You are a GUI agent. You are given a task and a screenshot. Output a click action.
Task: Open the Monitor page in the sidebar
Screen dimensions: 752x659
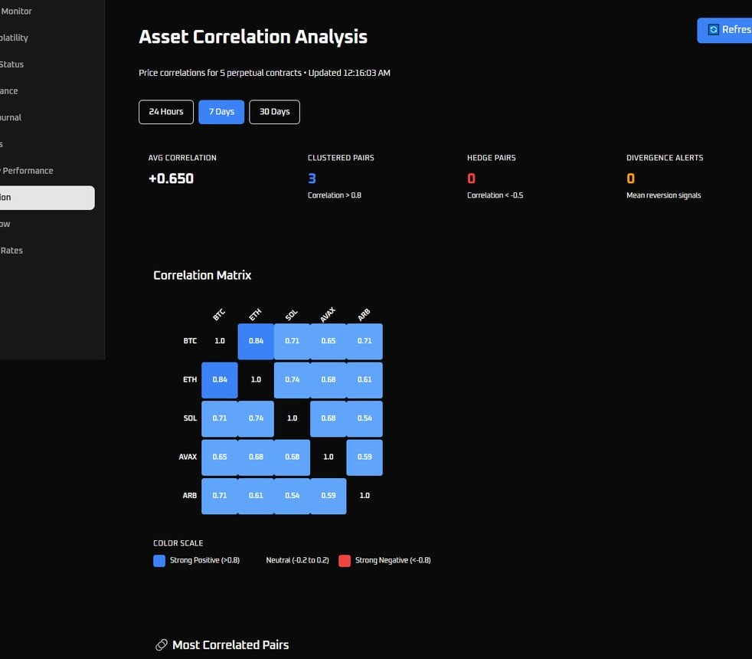click(17, 11)
